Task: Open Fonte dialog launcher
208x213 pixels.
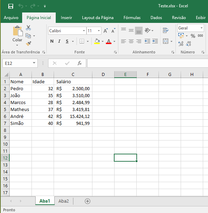Action: (x=115, y=52)
